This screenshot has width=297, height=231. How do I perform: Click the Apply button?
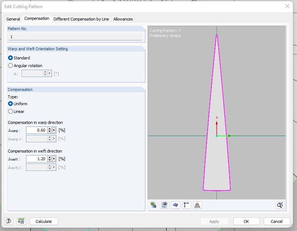coord(214,221)
